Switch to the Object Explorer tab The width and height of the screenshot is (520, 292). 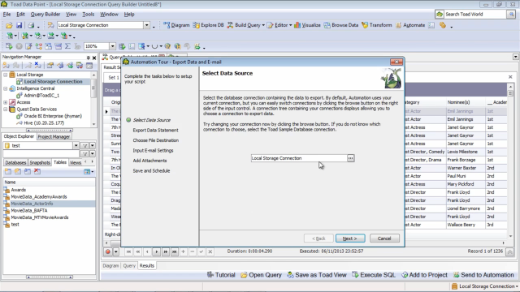click(x=19, y=136)
